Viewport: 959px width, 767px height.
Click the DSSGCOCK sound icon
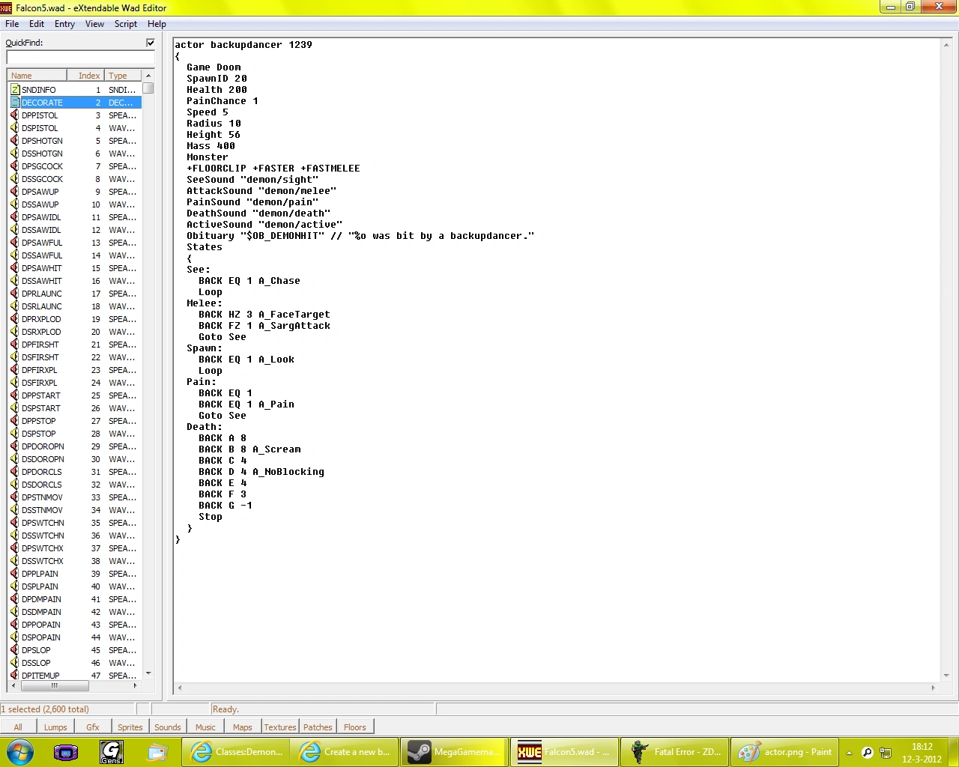tap(15, 179)
